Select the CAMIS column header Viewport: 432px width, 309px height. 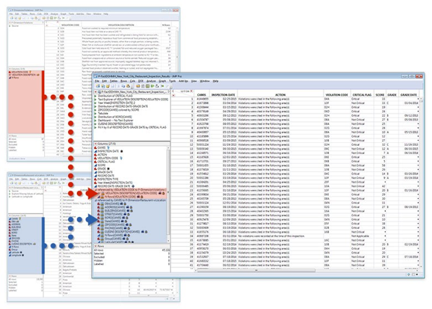pos(201,94)
